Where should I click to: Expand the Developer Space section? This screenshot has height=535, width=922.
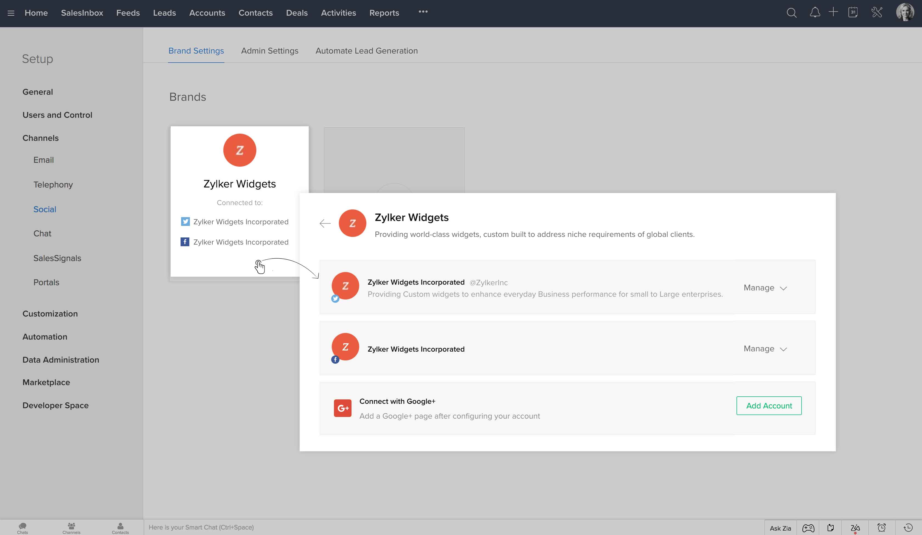tap(56, 405)
